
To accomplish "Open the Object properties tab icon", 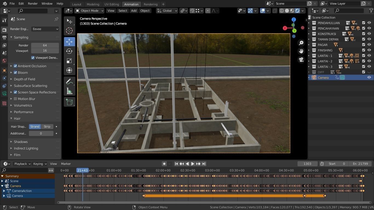I will point(4,70).
